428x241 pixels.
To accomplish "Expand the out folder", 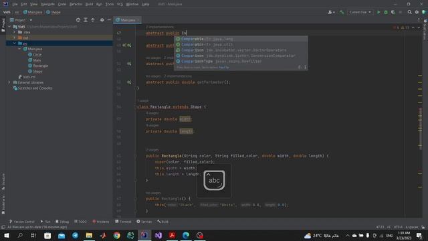I will [15, 37].
